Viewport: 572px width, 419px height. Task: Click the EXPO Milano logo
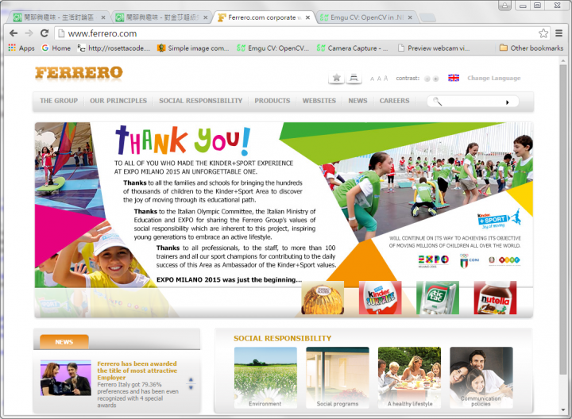pyautogui.click(x=434, y=260)
